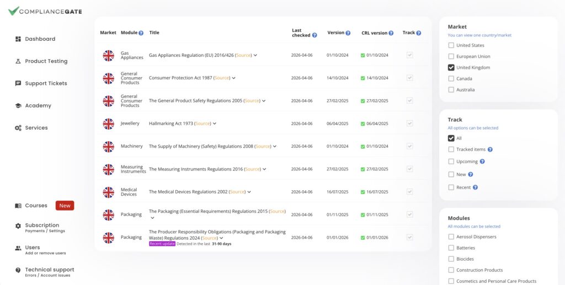This screenshot has width=565, height=285.
Task: Open help icon next to Module column
Action: point(141,33)
